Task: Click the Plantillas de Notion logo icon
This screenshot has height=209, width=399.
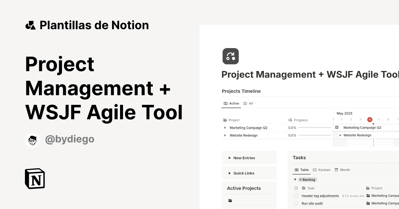Action: pos(31,25)
